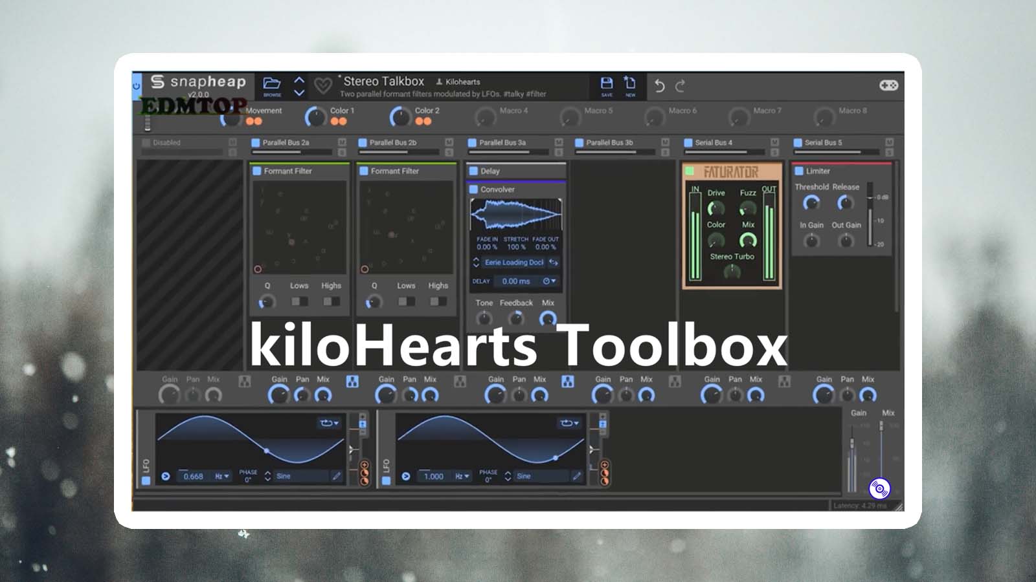Screen dimensions: 1036x582
Task: Click the undo arrow
Action: (659, 85)
